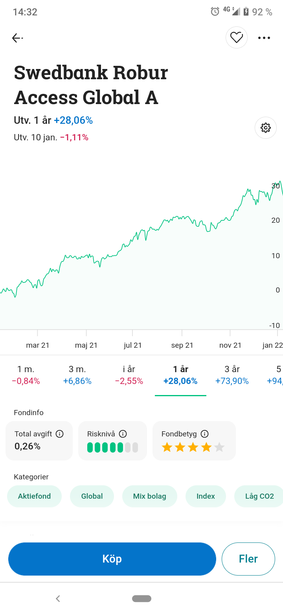Tap the Fler button
The width and height of the screenshot is (283, 615).
pyautogui.click(x=248, y=559)
